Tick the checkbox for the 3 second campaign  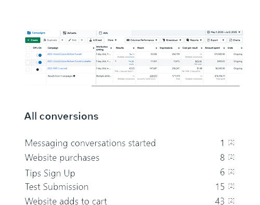point(28,70)
